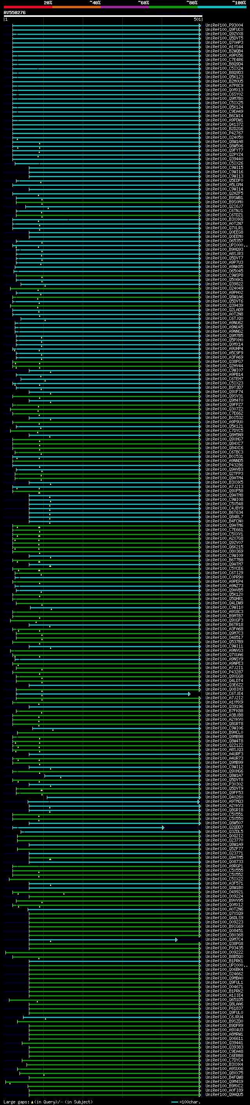Open hit UniRef100_Q9FUC0

224,30
